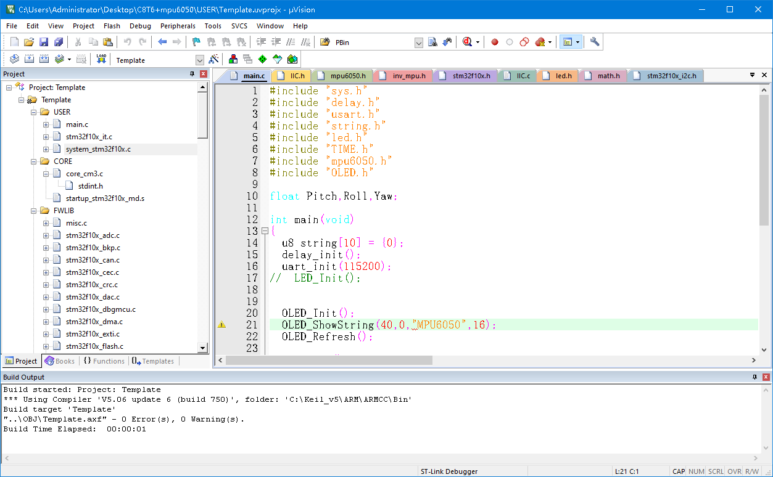The width and height of the screenshot is (773, 477).
Task: Select startup_stm32f10x_md.s file
Action: (105, 198)
